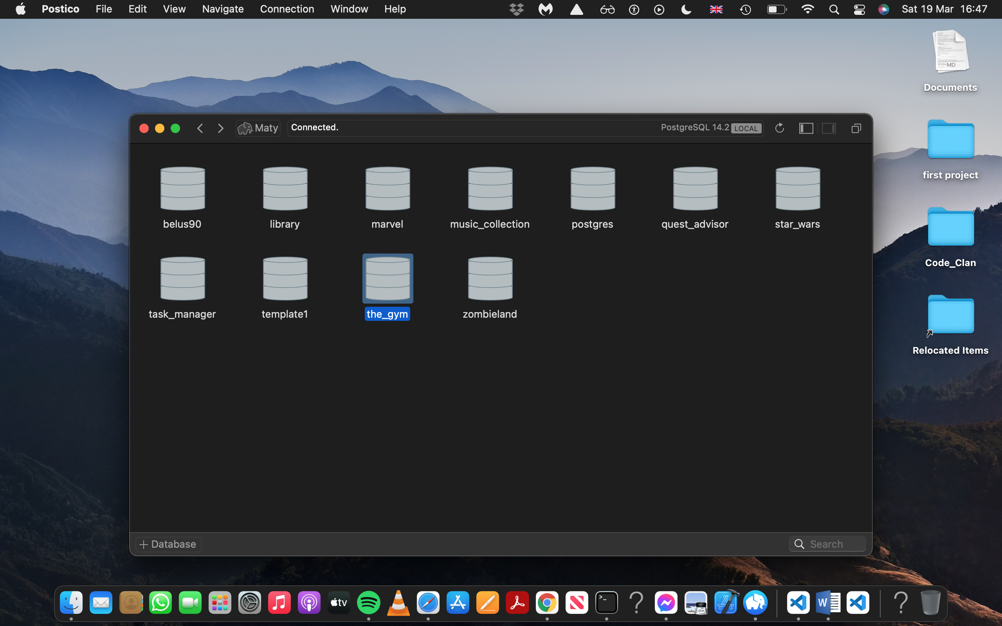Screen dimensions: 1002x626
Task: Open the Connection menu
Action: pyautogui.click(x=287, y=9)
